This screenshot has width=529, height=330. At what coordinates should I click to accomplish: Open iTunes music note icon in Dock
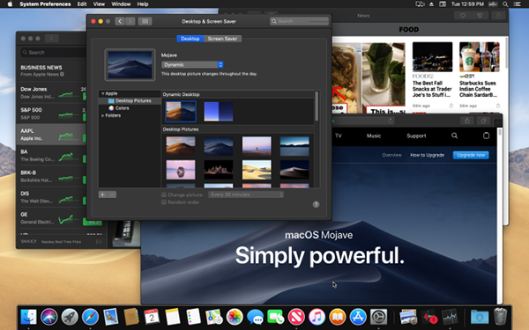(317, 317)
